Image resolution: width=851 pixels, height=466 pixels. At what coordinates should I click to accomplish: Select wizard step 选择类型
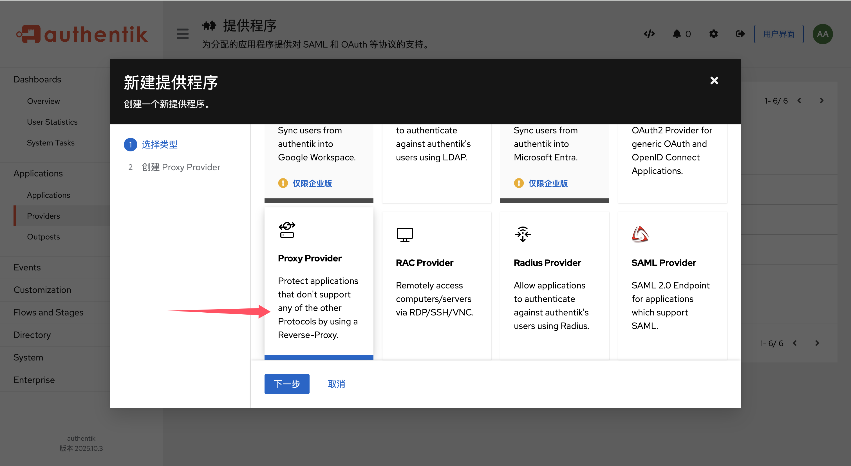tap(160, 145)
